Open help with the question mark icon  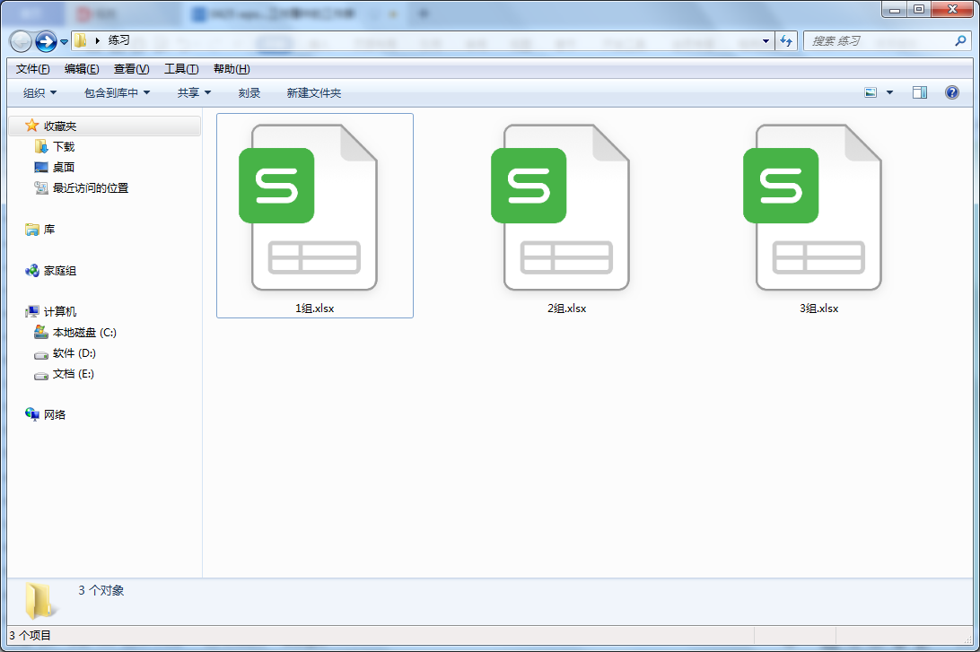tap(951, 92)
